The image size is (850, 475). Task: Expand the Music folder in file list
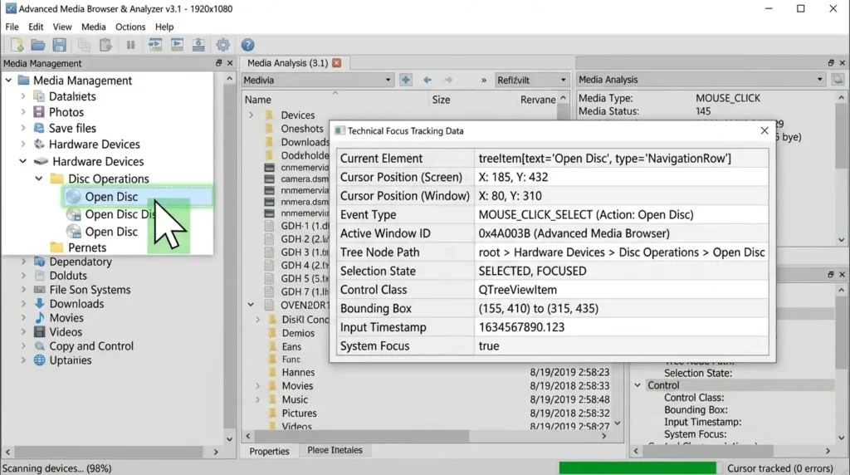click(x=258, y=399)
